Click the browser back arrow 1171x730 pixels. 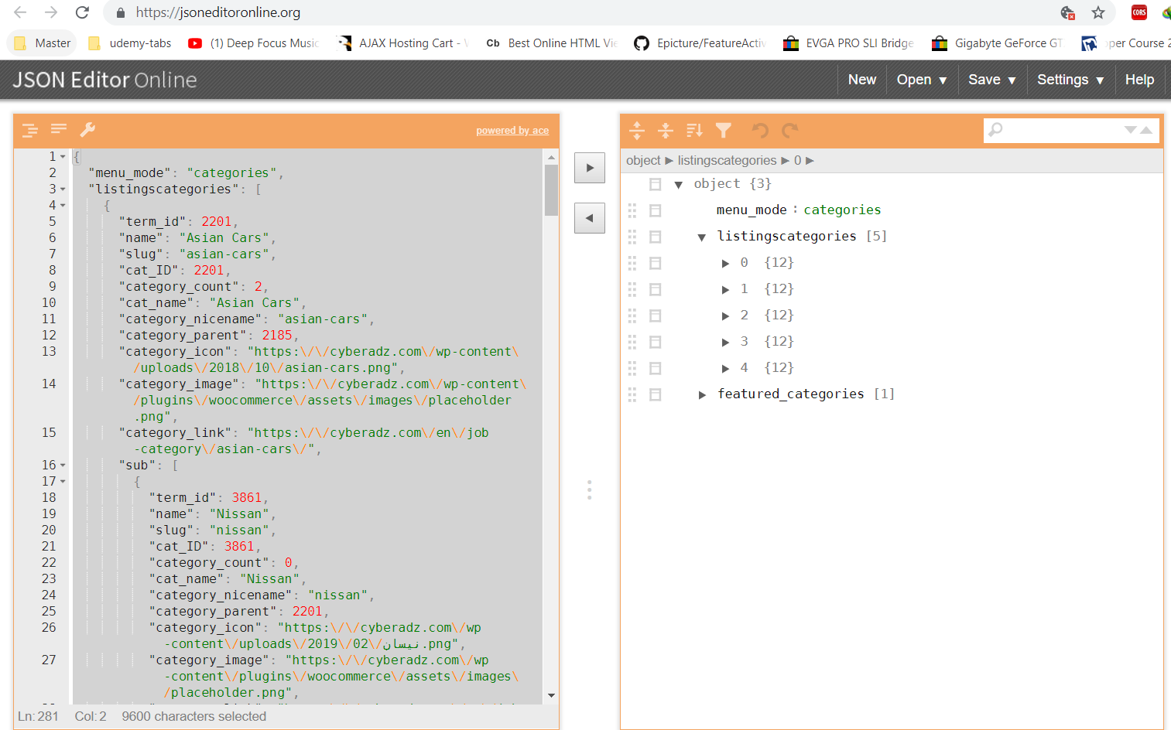pos(21,12)
